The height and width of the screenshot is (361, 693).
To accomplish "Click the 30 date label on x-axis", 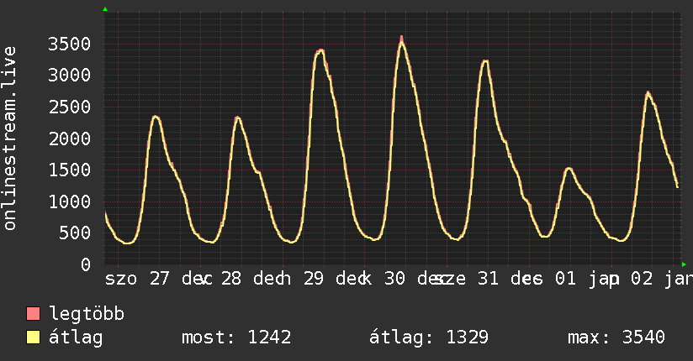I will 394,279.
